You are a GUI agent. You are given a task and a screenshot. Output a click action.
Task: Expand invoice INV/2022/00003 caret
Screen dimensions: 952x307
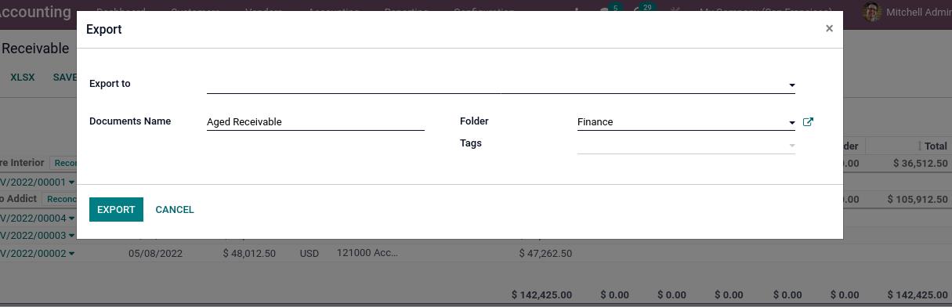pos(71,236)
